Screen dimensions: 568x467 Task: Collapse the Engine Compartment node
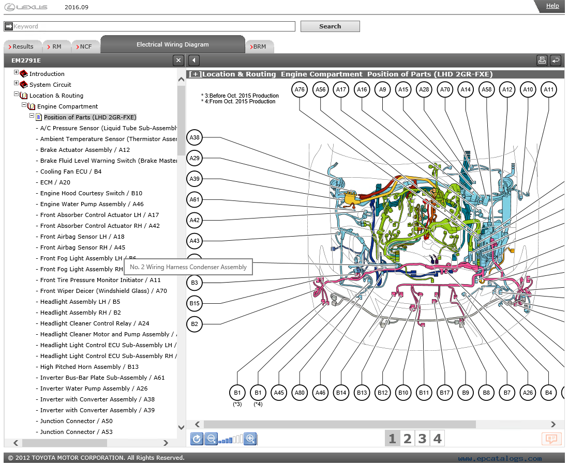[24, 105]
